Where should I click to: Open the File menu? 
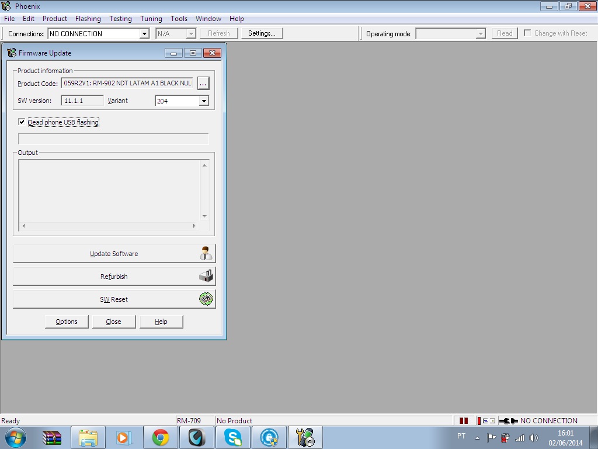tap(9, 19)
